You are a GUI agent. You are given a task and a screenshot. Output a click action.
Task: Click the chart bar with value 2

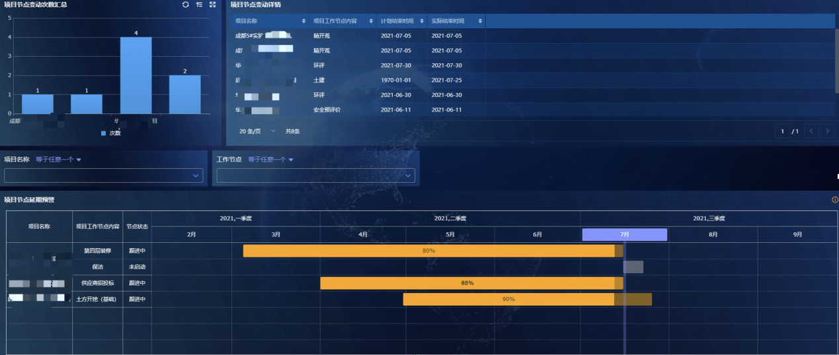click(184, 94)
